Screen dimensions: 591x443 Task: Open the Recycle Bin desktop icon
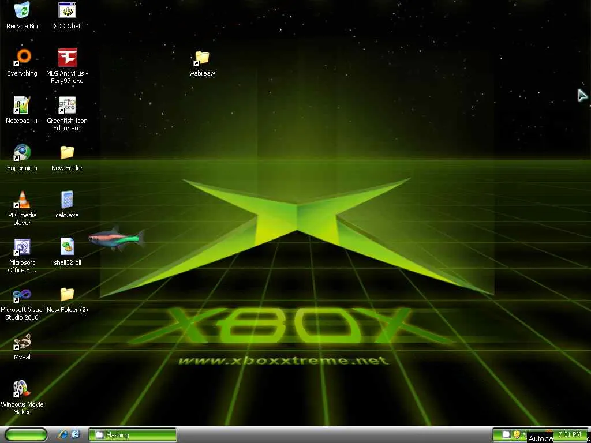point(22,10)
